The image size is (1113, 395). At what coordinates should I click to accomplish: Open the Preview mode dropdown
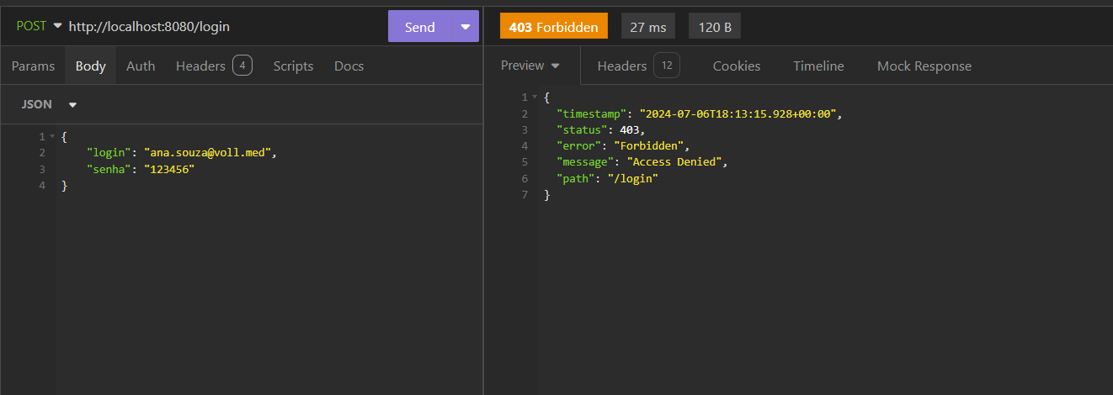point(530,66)
